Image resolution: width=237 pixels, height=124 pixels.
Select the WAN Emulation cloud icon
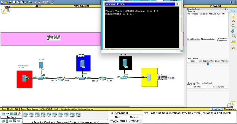pyautogui.click(x=11, y=121)
